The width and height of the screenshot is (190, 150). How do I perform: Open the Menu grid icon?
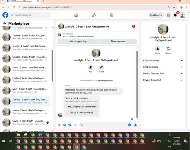(x=168, y=15)
